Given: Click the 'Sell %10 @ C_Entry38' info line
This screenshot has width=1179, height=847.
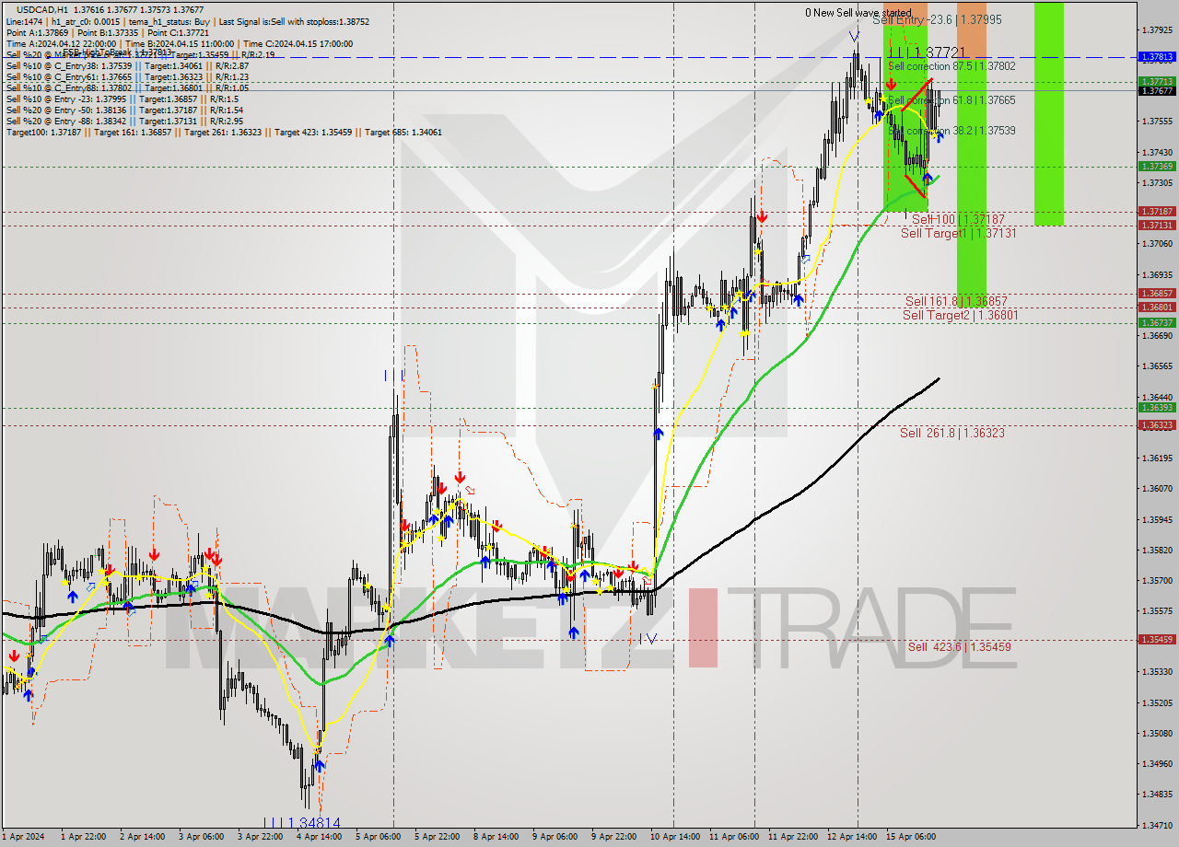Looking at the screenshot, I should pos(127,66).
